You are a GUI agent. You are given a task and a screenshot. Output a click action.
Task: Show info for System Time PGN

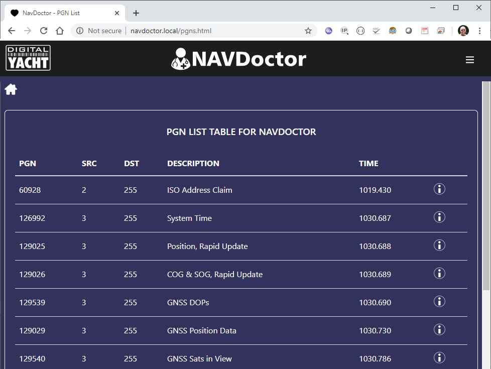point(439,217)
